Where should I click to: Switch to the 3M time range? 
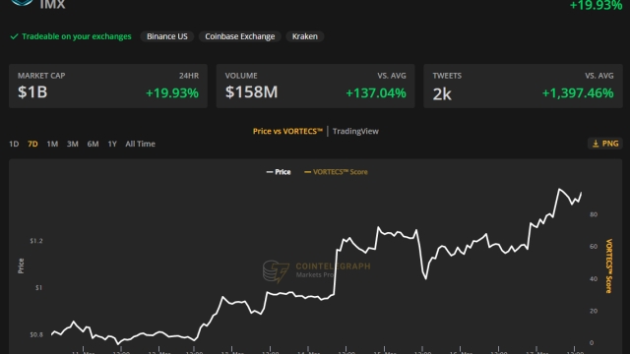[x=72, y=144]
